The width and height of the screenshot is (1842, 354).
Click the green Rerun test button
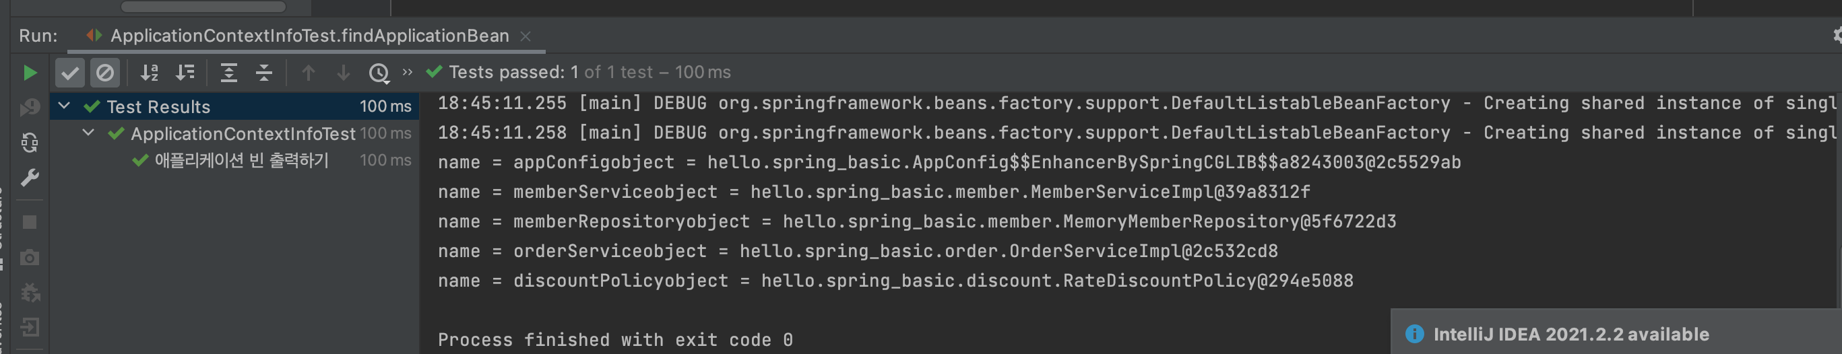(x=30, y=73)
